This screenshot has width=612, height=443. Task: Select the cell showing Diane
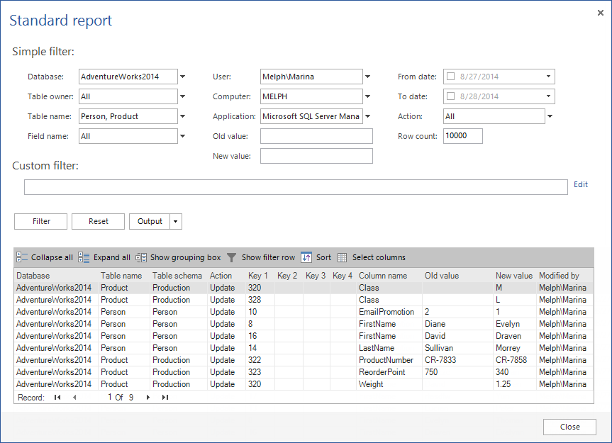click(457, 324)
